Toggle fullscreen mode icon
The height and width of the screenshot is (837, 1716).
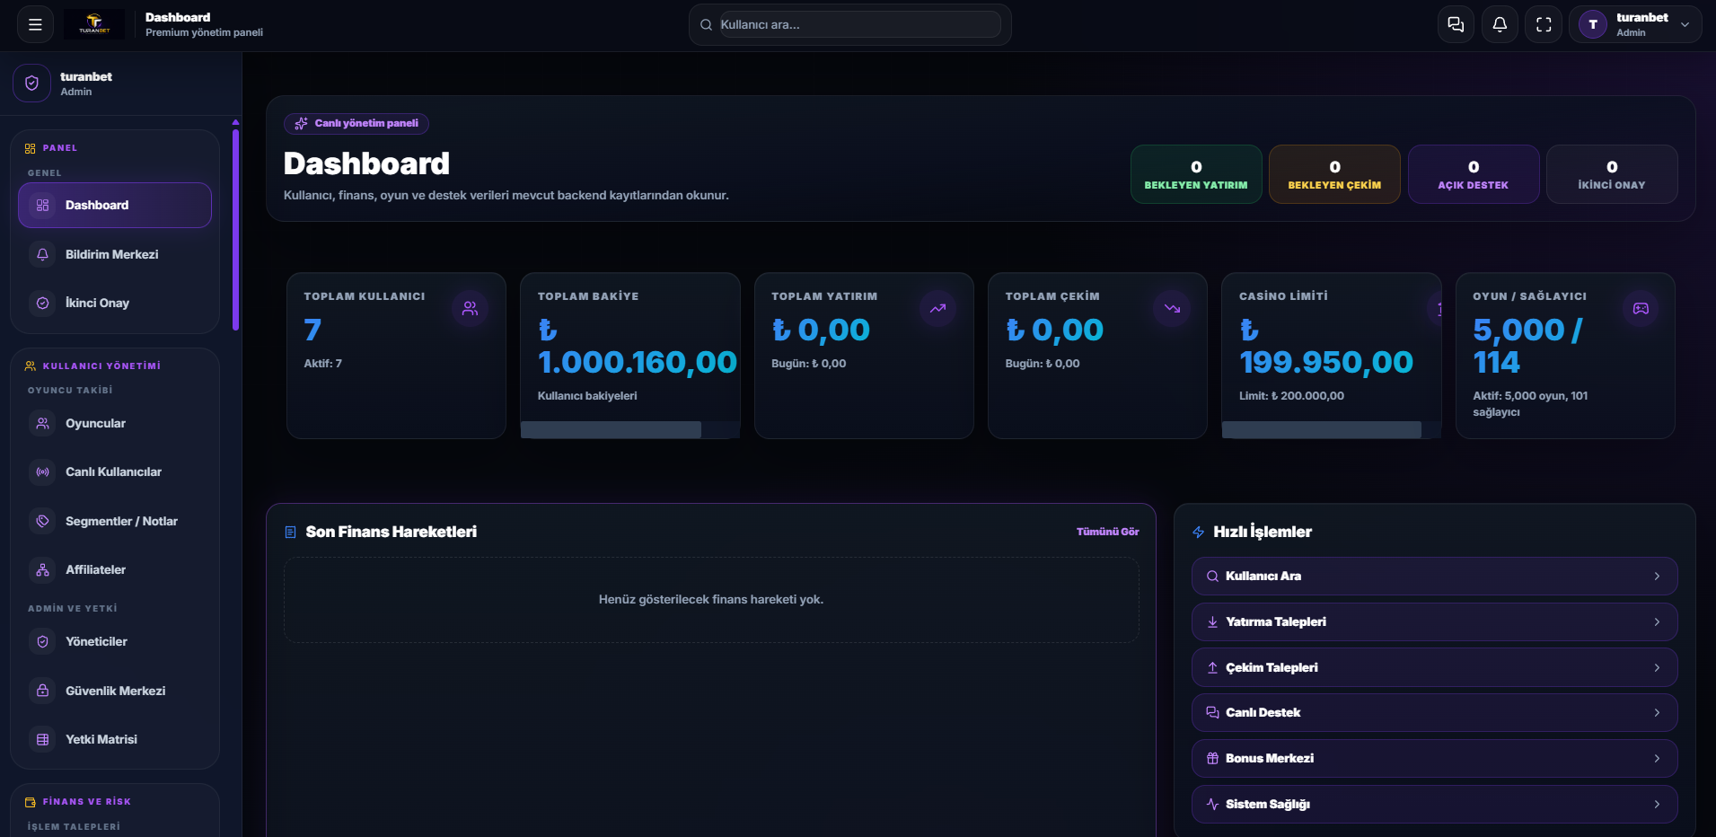click(1544, 24)
